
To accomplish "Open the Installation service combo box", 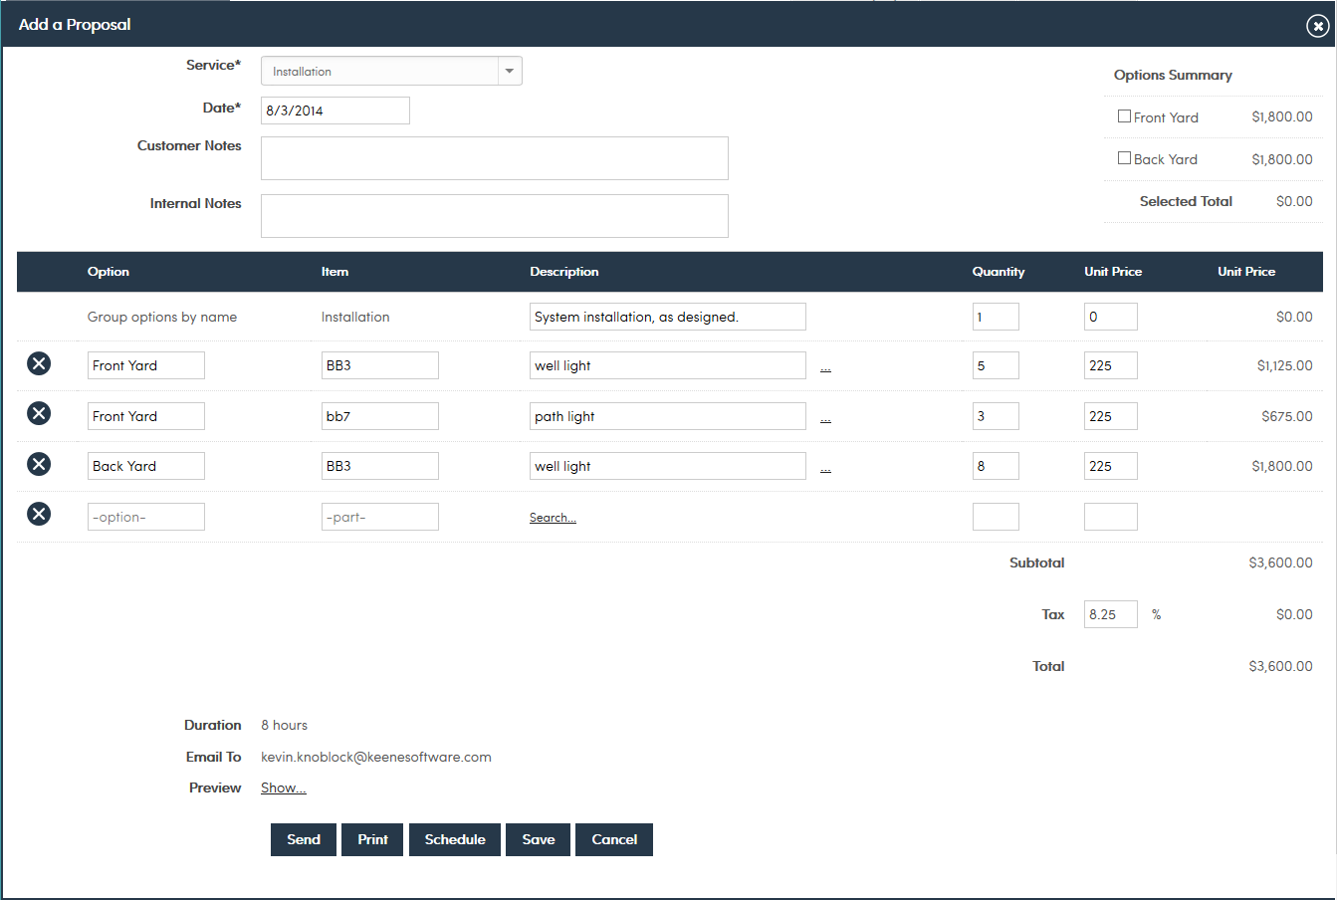I will [x=380, y=71].
